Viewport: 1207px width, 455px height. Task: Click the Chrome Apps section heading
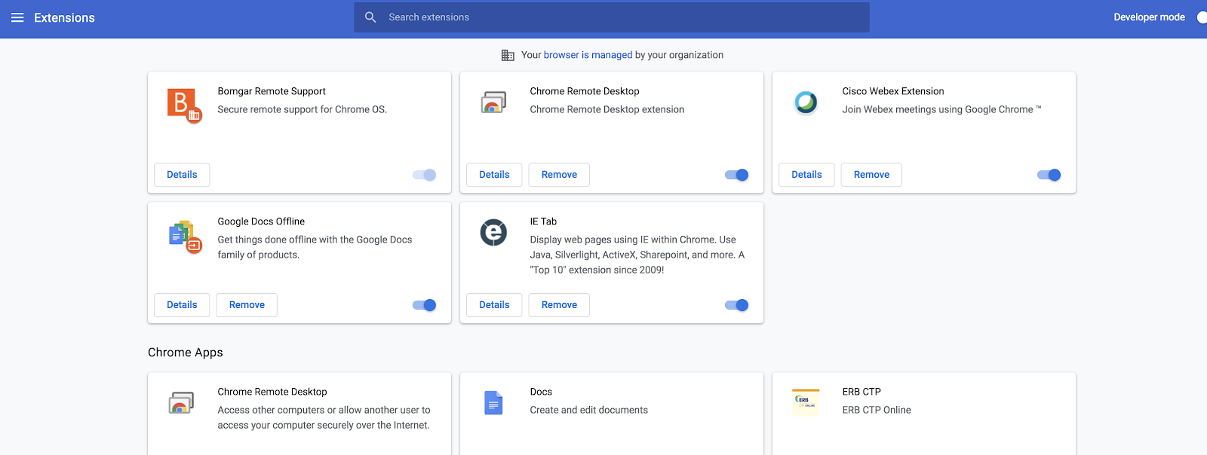click(x=186, y=353)
